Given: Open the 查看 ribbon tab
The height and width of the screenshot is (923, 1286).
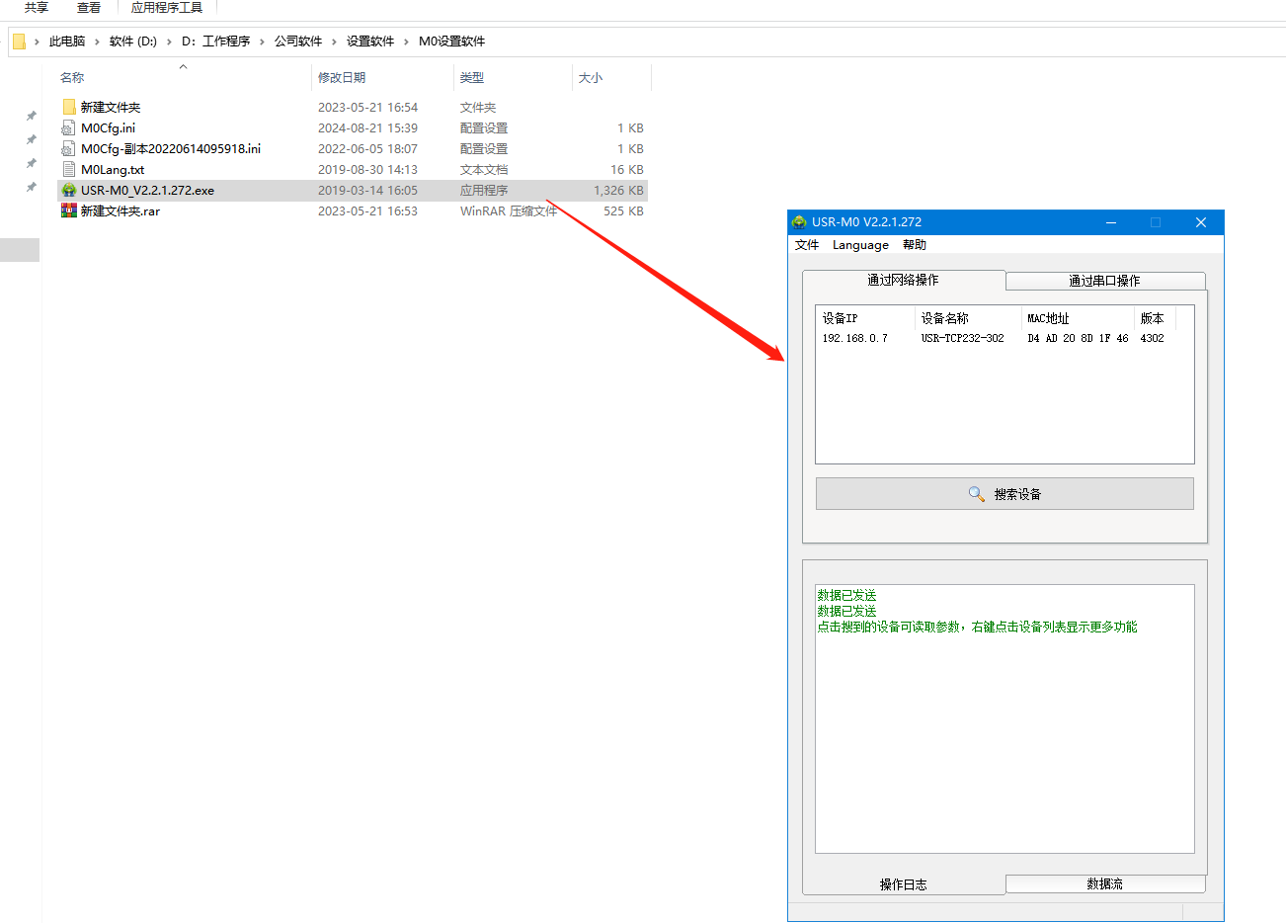Looking at the screenshot, I should 89,8.
